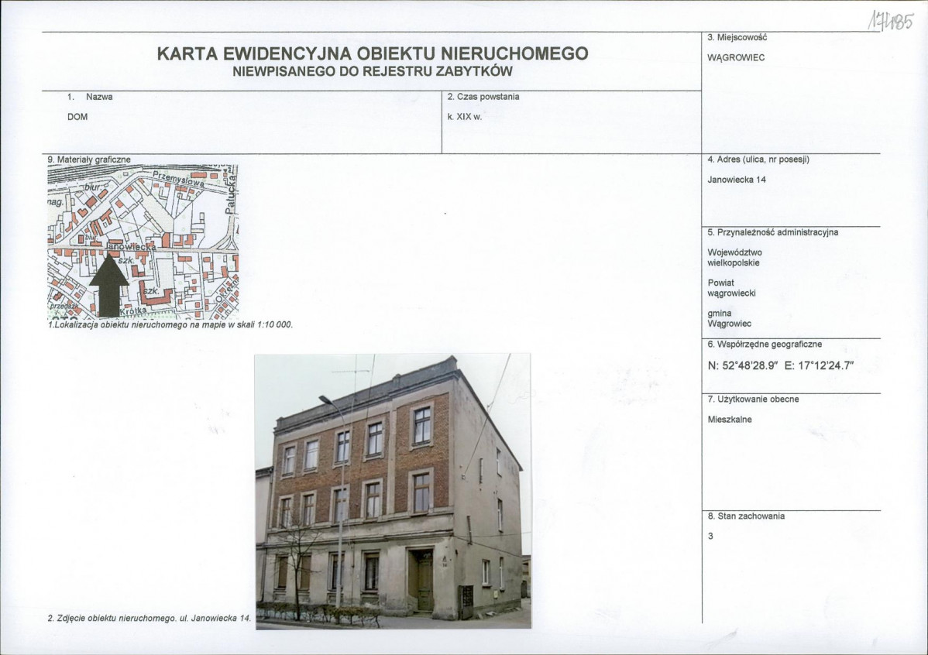Viewport: 928px width, 655px height.
Task: Click the building photograph
Action: click(x=393, y=491)
